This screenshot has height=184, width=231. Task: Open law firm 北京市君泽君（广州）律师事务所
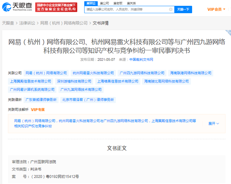[x=88, y=100]
